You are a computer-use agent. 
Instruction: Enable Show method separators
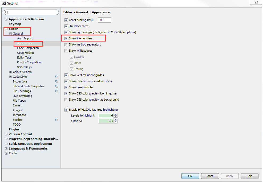[x=66, y=44]
